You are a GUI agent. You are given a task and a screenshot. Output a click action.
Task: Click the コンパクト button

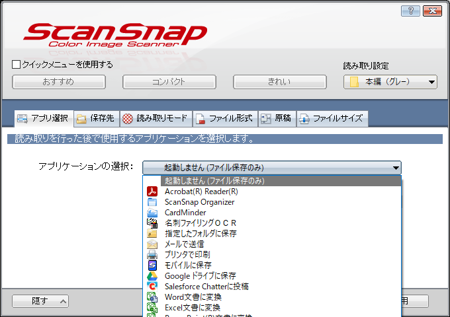[169, 82]
